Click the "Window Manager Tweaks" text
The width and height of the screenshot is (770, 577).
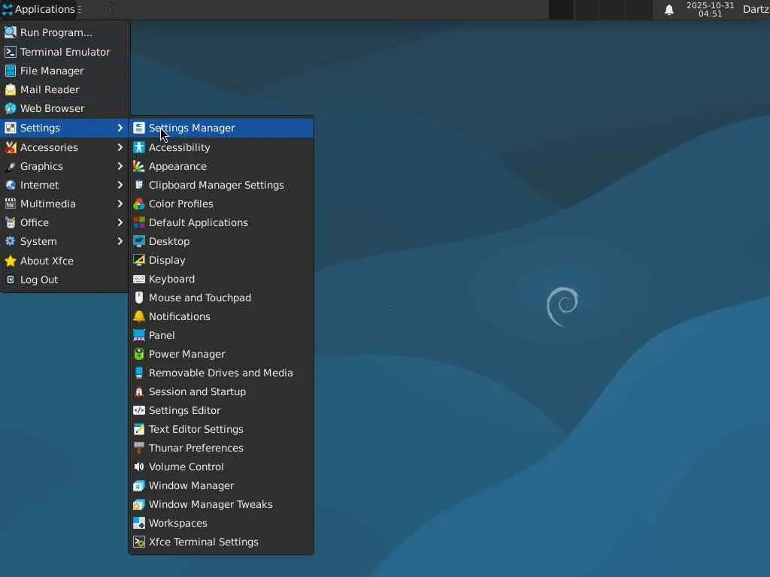211,504
